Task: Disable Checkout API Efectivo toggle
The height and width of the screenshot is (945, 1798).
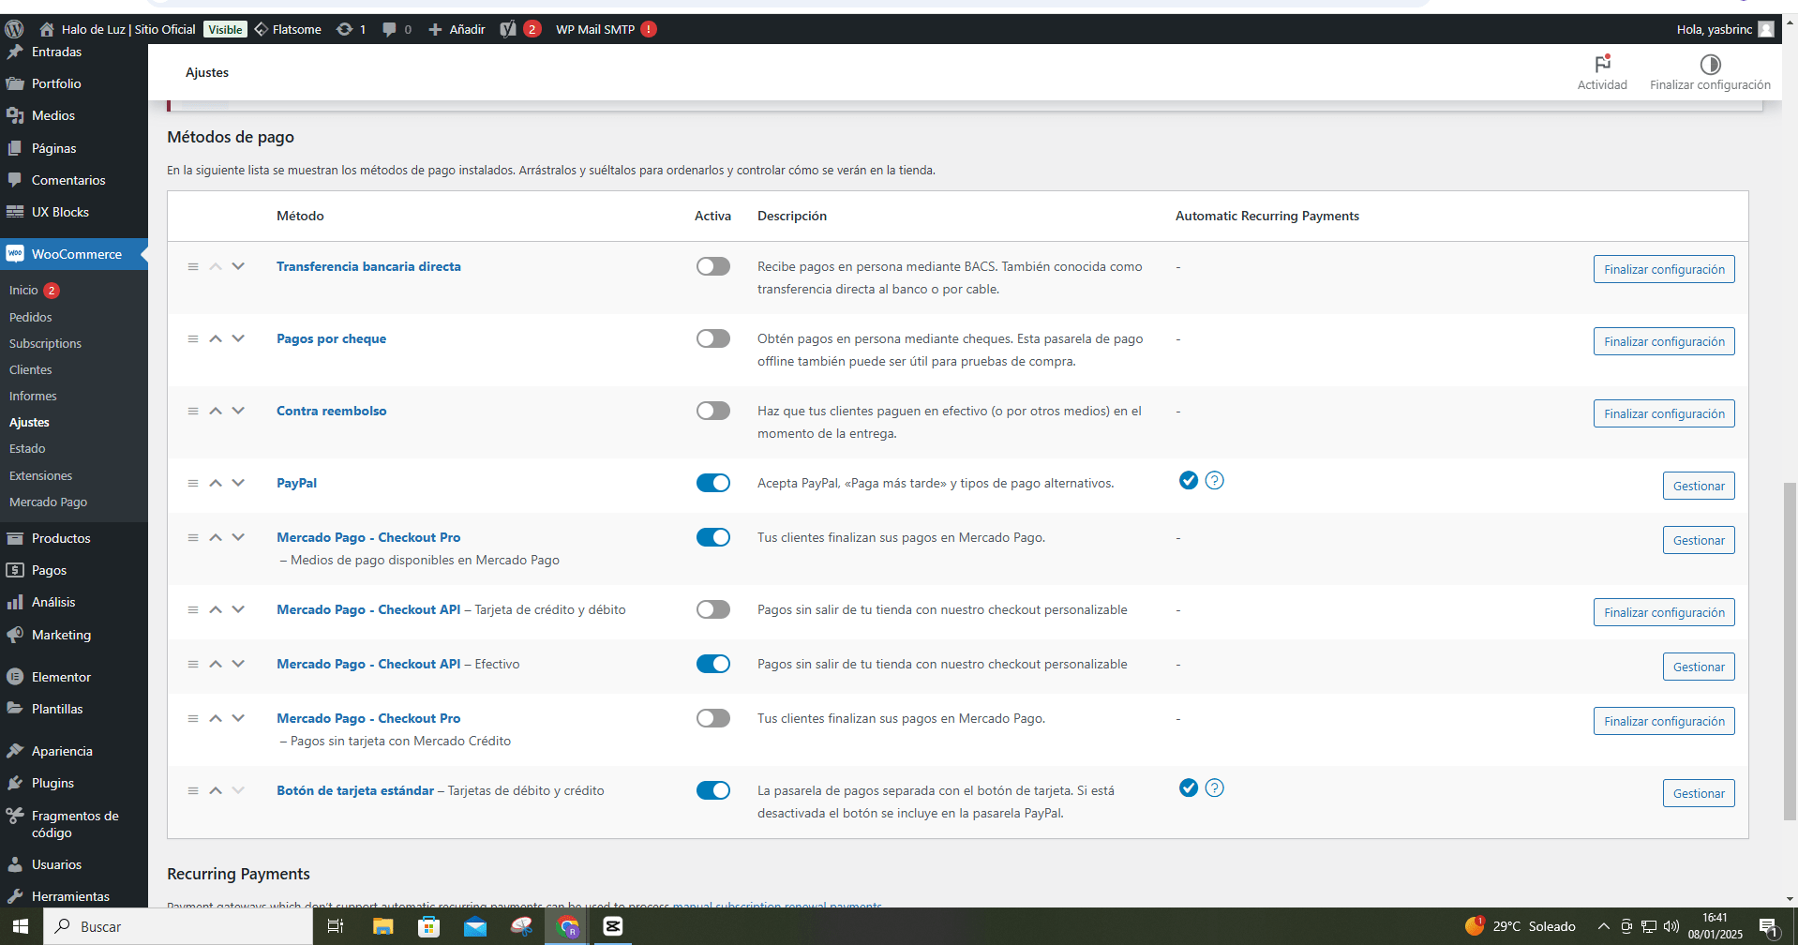Action: click(712, 665)
